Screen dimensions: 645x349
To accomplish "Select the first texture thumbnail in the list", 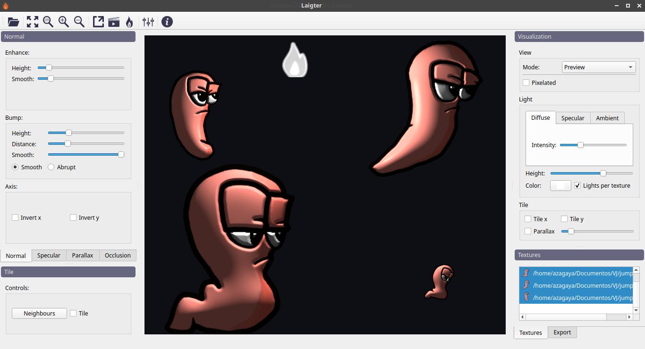I will point(526,273).
